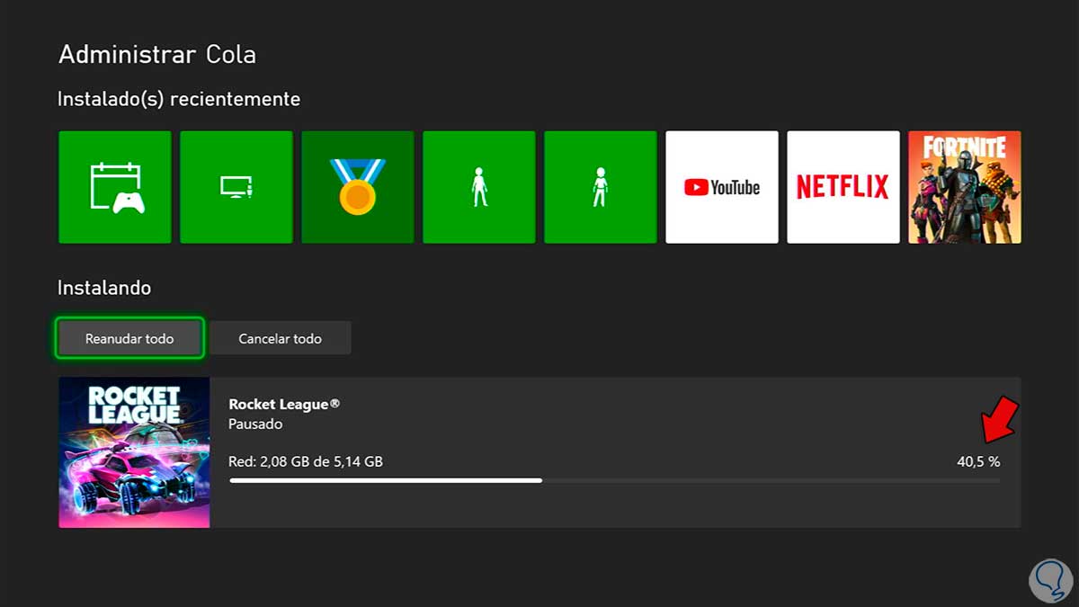
Task: Click the Rocket League® title text
Action: (284, 405)
